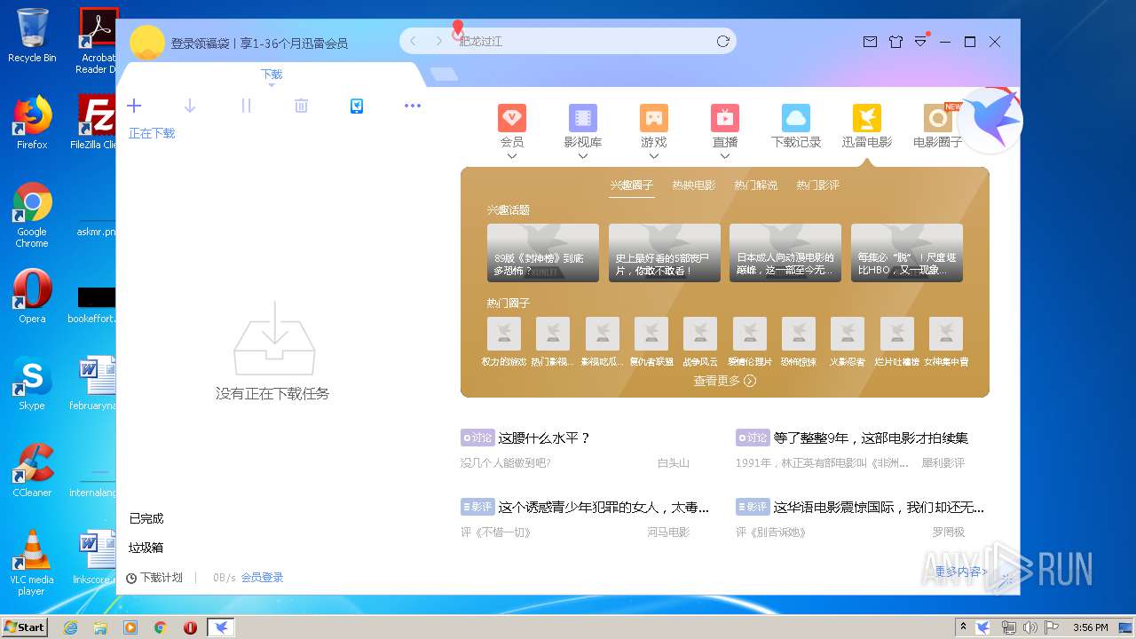Expand the chevron under 直播
Screen dimensions: 1136x639
pos(725,156)
